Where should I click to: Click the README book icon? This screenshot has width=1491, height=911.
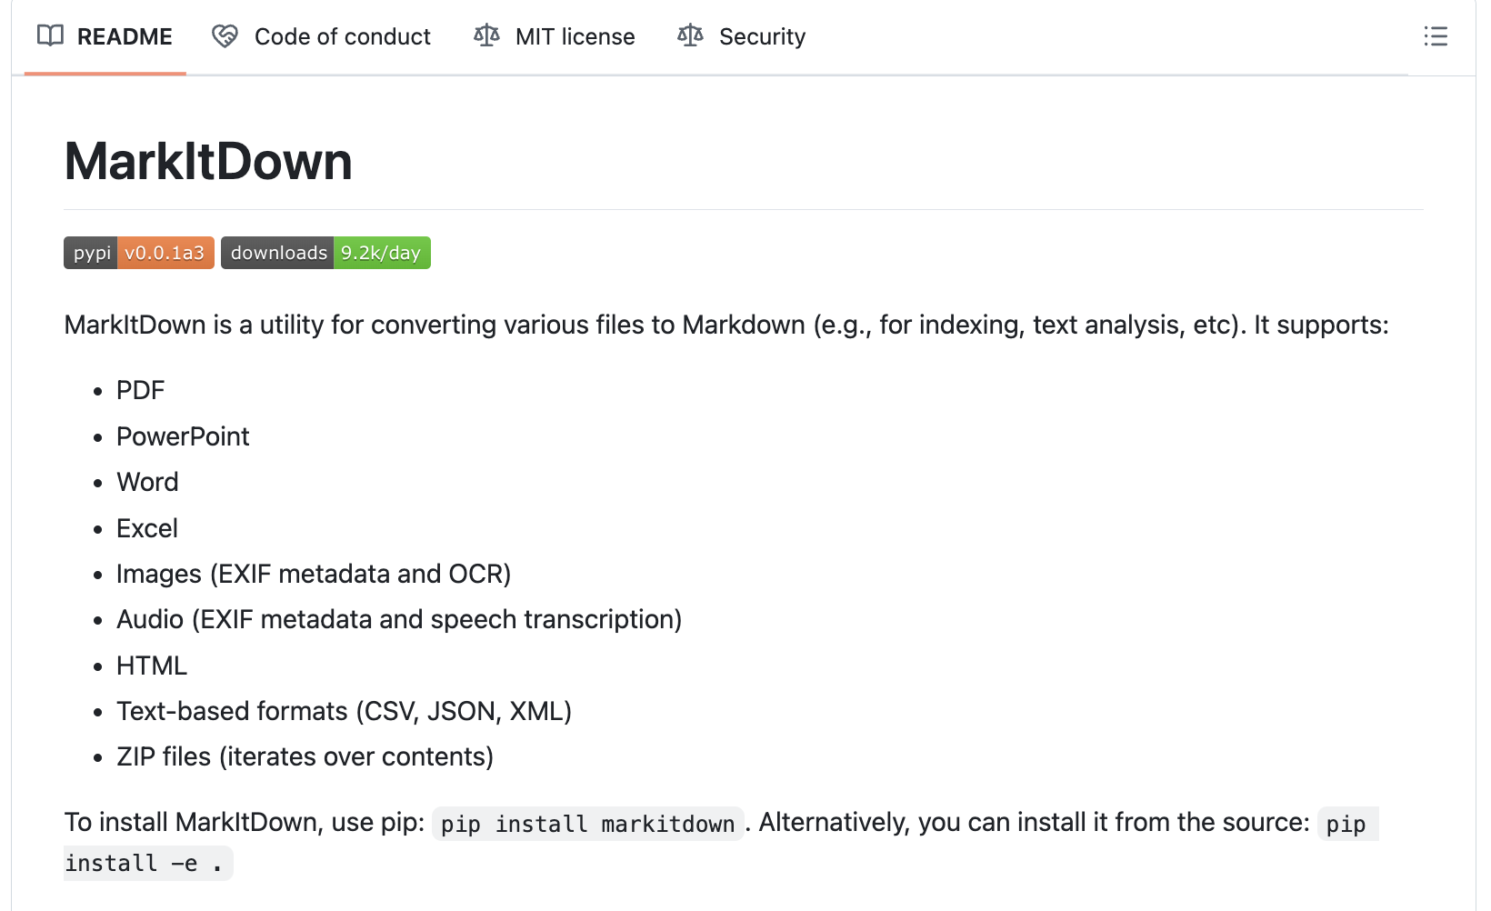pyautogui.click(x=50, y=36)
